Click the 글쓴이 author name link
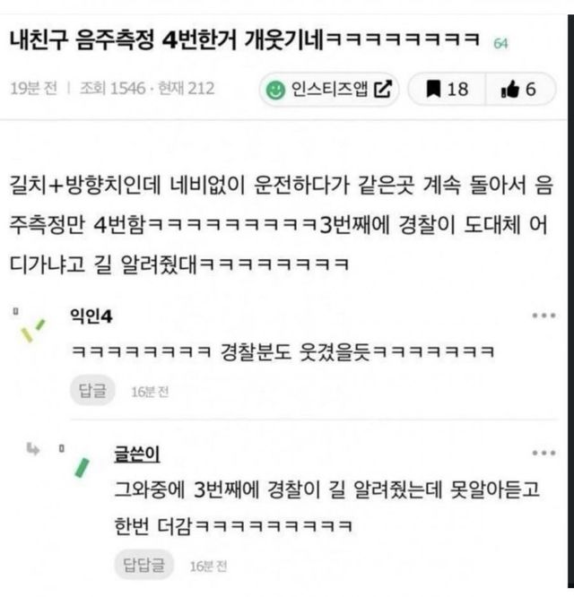The image size is (574, 597). tap(137, 454)
